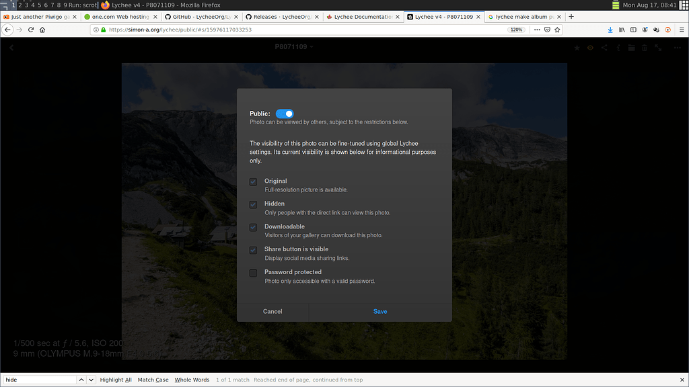The height and width of the screenshot is (387, 689).
Task: Turn off the Public toggle switch
Action: click(x=285, y=114)
